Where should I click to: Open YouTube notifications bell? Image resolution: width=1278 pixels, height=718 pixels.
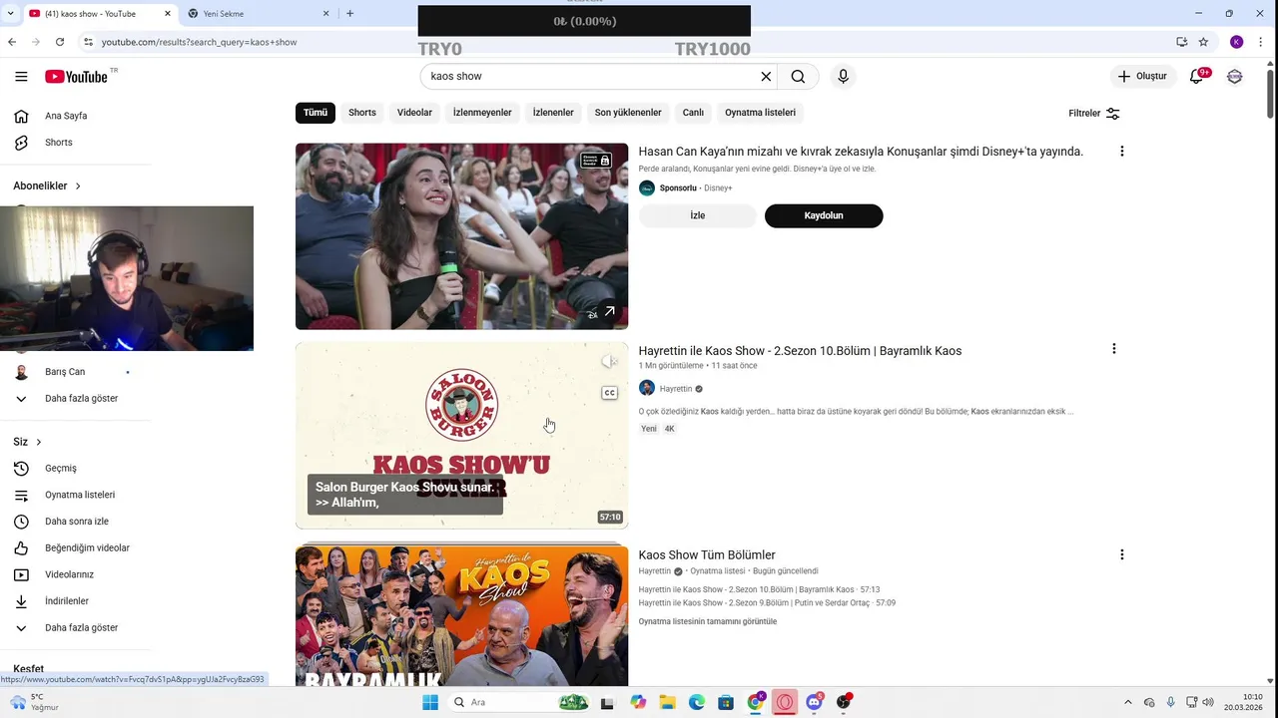pos(1196,77)
